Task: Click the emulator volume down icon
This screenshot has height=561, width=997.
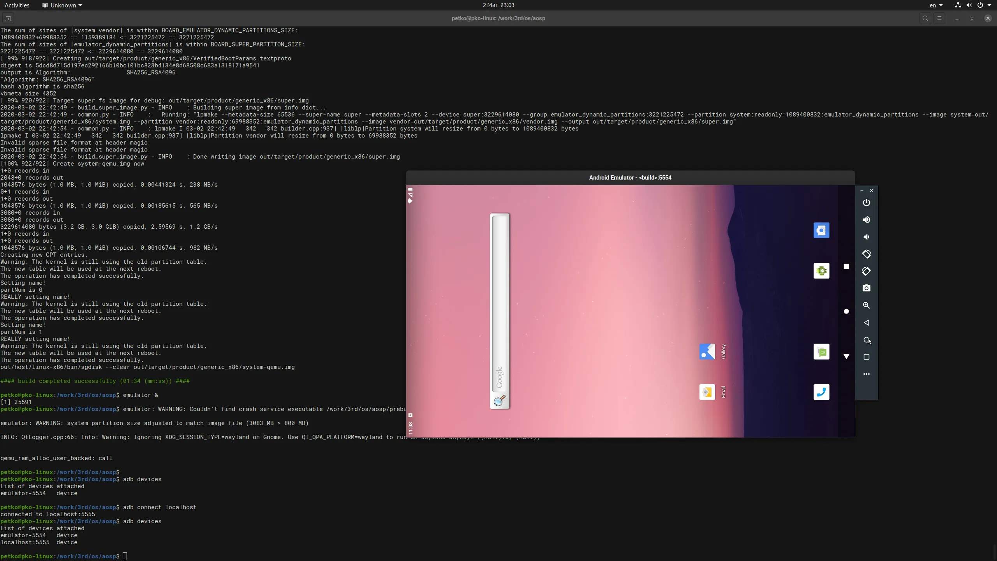Action: coord(866,237)
